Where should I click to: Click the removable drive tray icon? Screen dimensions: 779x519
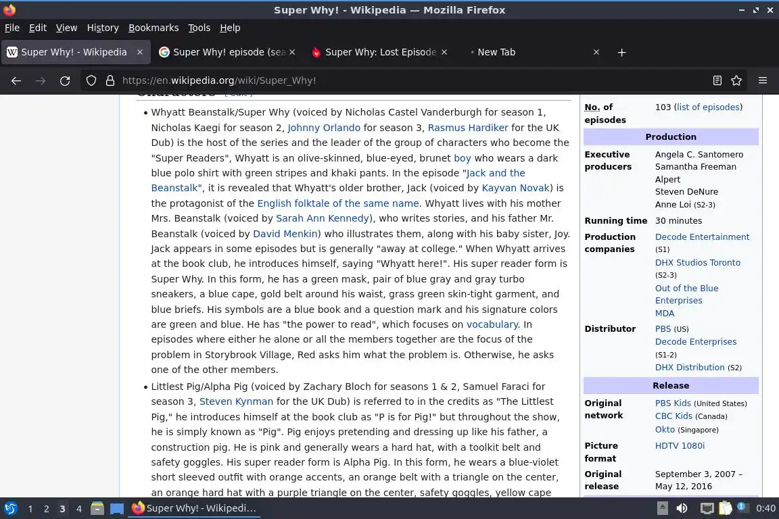662,508
